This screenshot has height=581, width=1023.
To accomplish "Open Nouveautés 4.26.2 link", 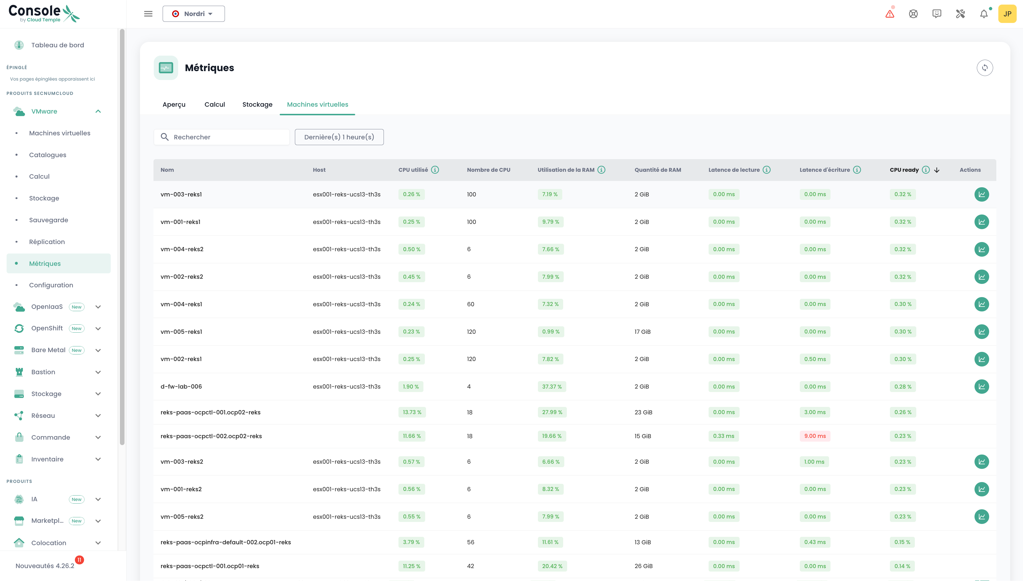I will pyautogui.click(x=45, y=566).
